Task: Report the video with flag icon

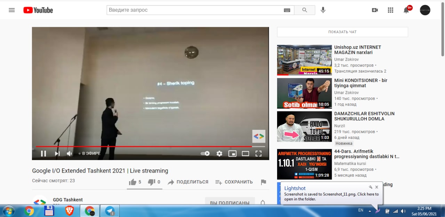Action: click(x=263, y=182)
